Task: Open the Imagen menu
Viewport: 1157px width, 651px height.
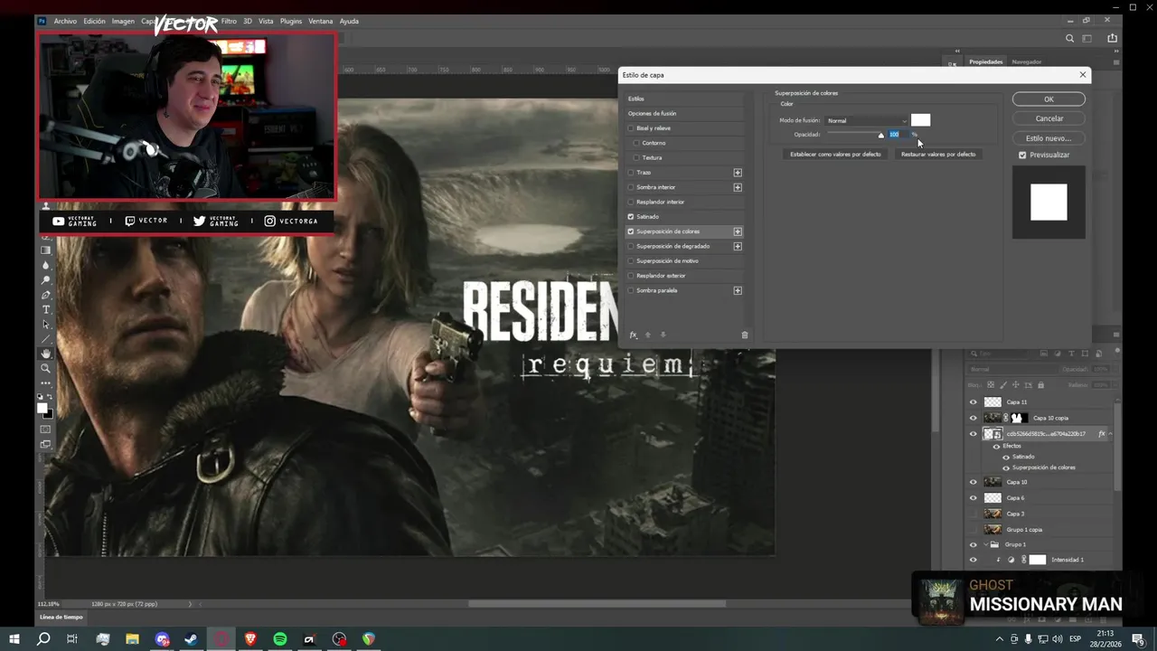Action: pyautogui.click(x=123, y=21)
